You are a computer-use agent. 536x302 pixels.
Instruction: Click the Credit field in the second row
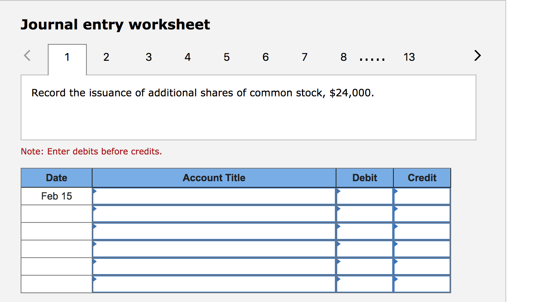pyautogui.click(x=422, y=214)
